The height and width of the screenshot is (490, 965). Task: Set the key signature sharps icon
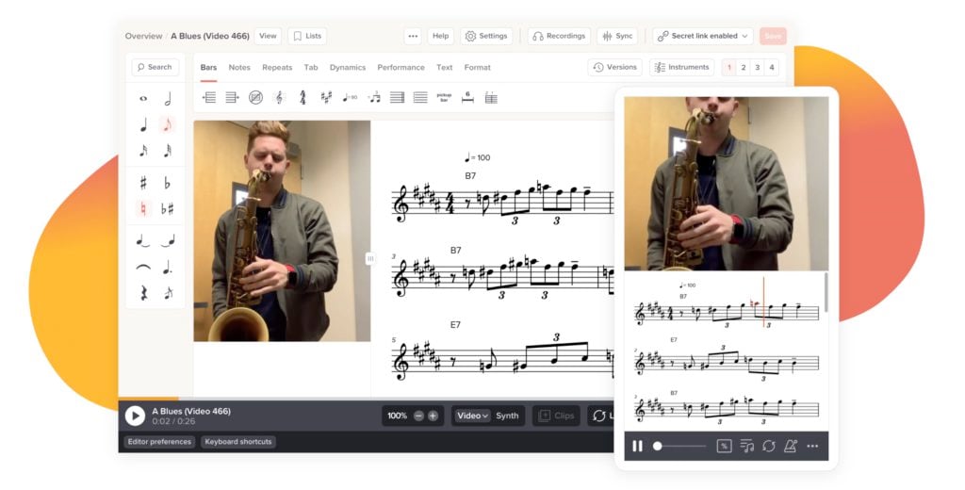coord(326,97)
